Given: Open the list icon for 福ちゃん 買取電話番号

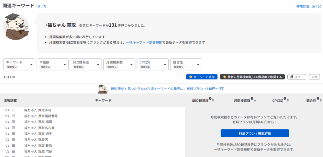Looking at the screenshot, I should point(14,116).
